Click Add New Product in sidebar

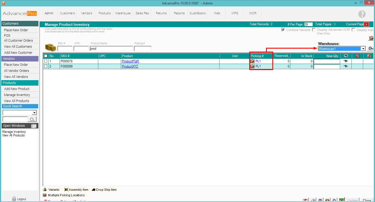coord(17,89)
